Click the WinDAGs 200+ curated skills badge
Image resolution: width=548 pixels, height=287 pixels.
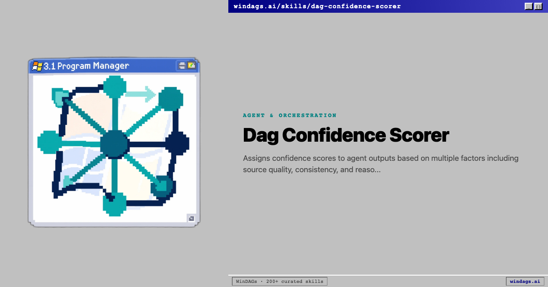tap(279, 282)
